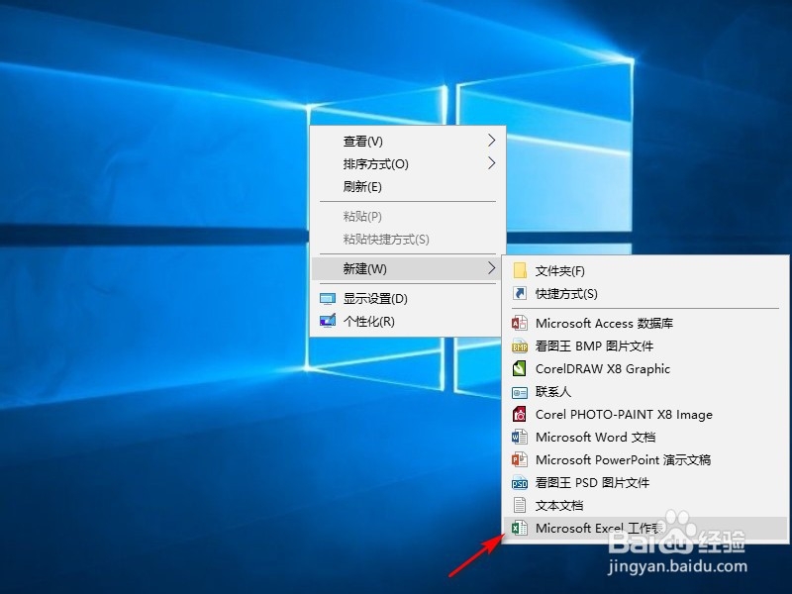Choose 刷新(E) to refresh desktop
The height and width of the screenshot is (594, 792).
point(408,186)
